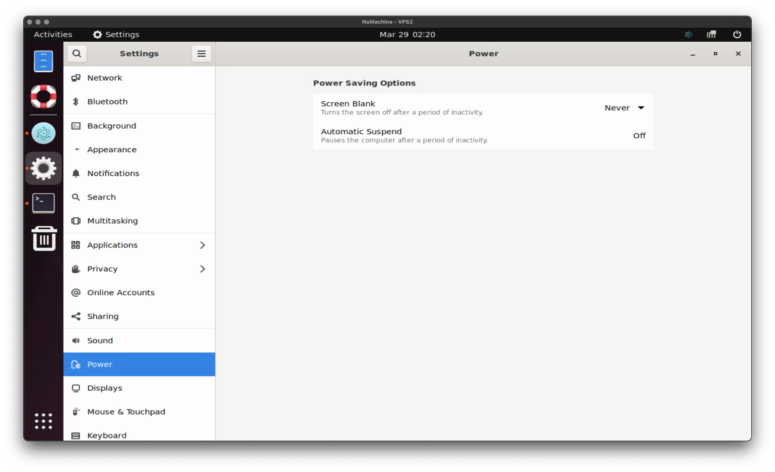The image size is (775, 472).
Task: Go to Bluetooth settings label
Action: [107, 102]
